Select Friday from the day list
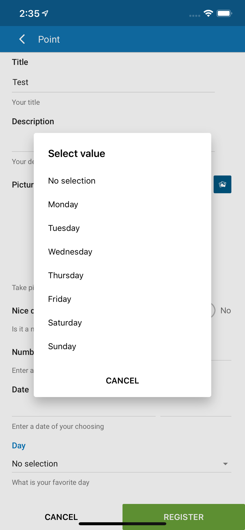The image size is (245, 530). (x=122, y=299)
